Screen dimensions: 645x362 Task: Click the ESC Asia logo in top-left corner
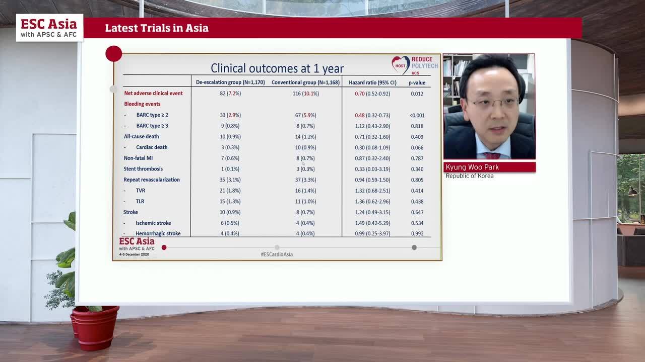[49, 28]
